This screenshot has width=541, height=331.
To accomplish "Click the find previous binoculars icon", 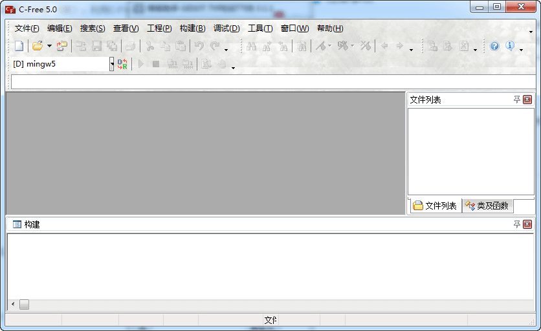I will point(283,46).
